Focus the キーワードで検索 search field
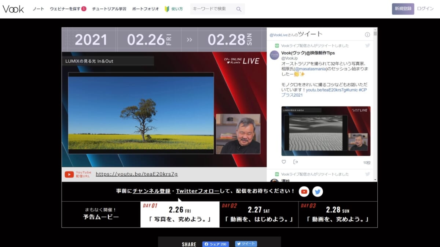 (x=213, y=9)
